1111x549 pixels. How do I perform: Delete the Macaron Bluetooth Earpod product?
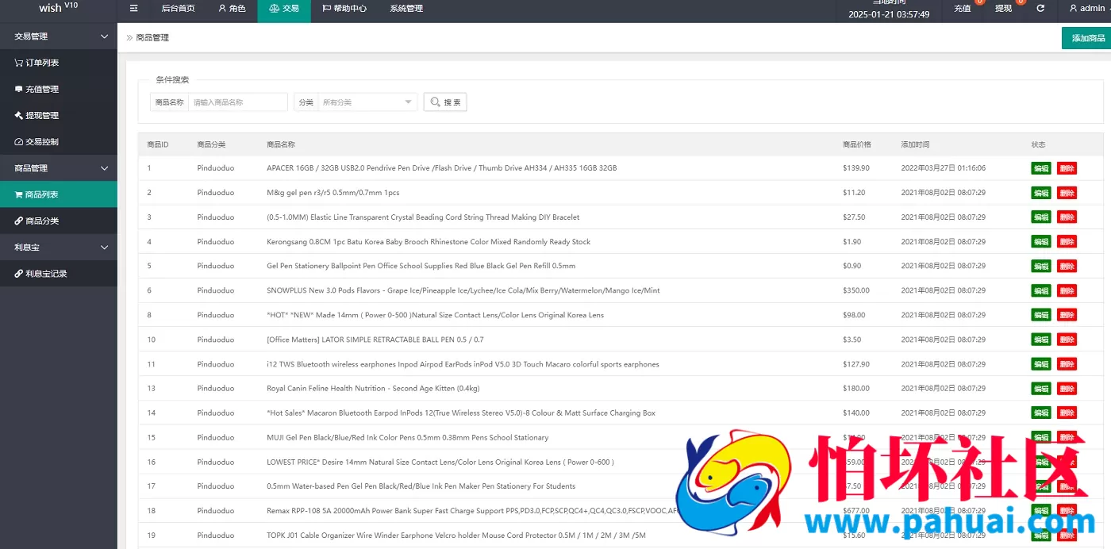1067,413
